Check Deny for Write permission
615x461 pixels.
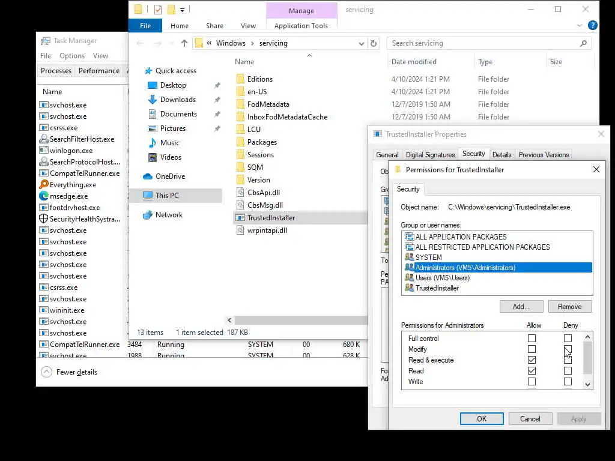tap(568, 381)
